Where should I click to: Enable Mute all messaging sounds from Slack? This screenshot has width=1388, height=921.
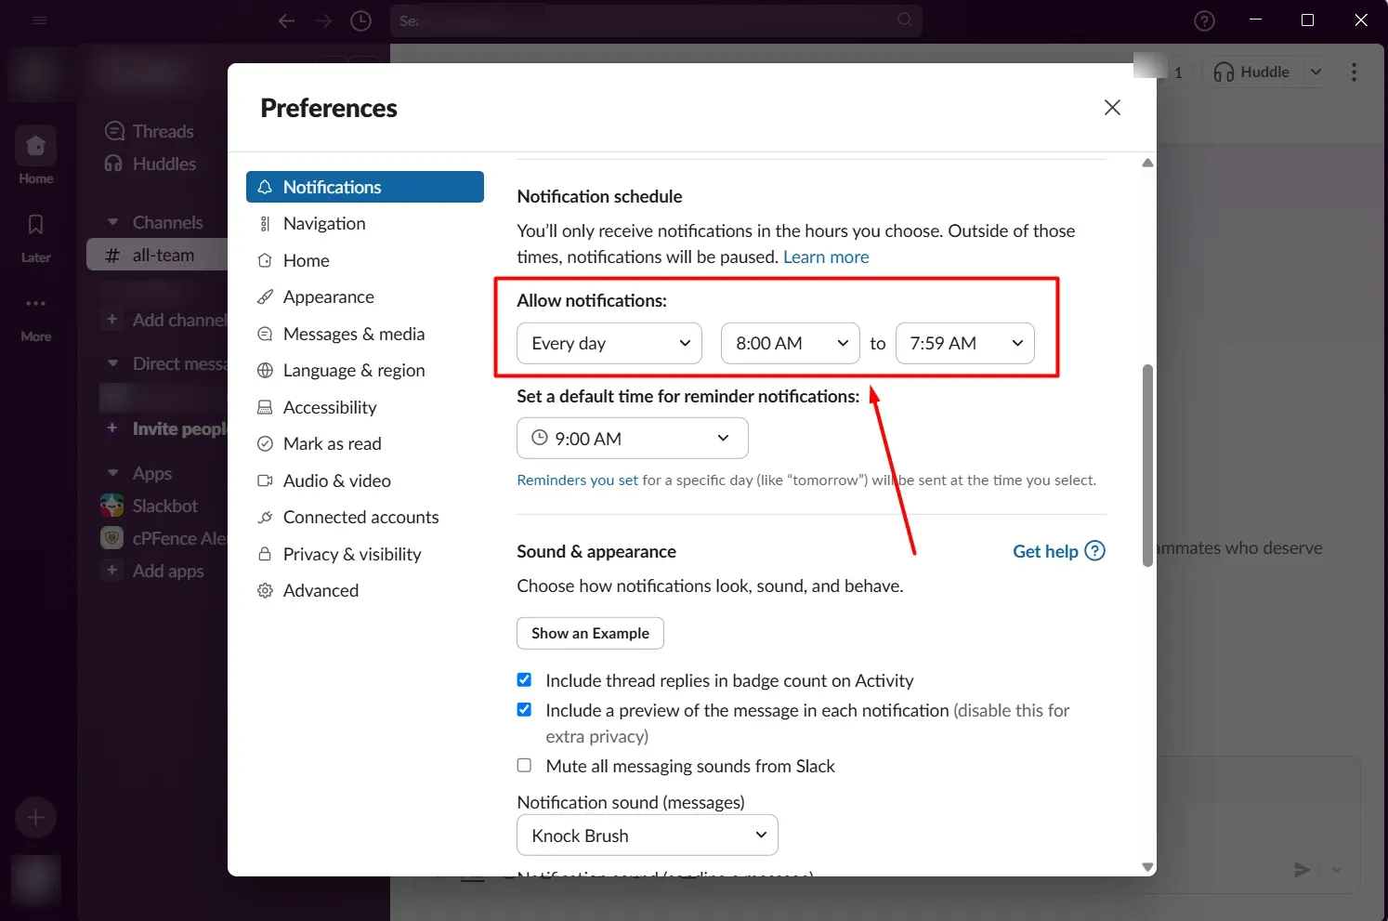(525, 766)
